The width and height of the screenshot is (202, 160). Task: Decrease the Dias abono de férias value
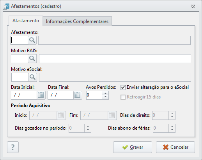pos(172,130)
